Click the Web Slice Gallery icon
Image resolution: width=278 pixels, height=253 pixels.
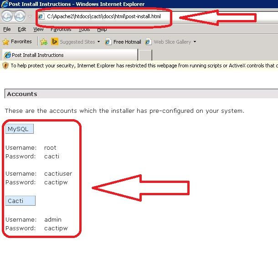(148, 42)
